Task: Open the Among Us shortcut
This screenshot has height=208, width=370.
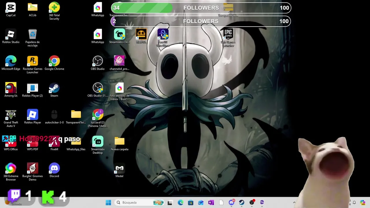Action: pos(11,90)
